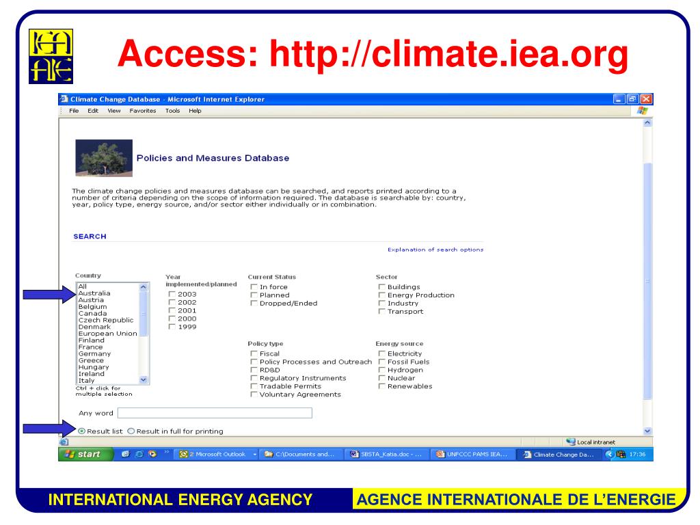Screen dimensions: 700x525
Task: Click the Local intranet zone icon
Action: pos(571,442)
